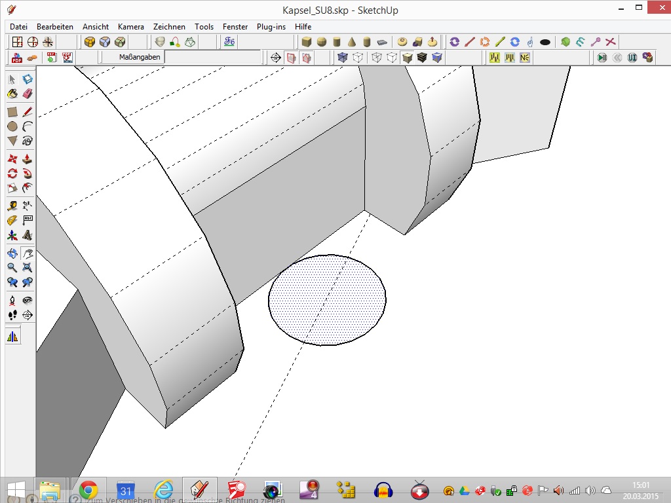Open the Kamera menu
This screenshot has height=503, width=671.
(131, 26)
